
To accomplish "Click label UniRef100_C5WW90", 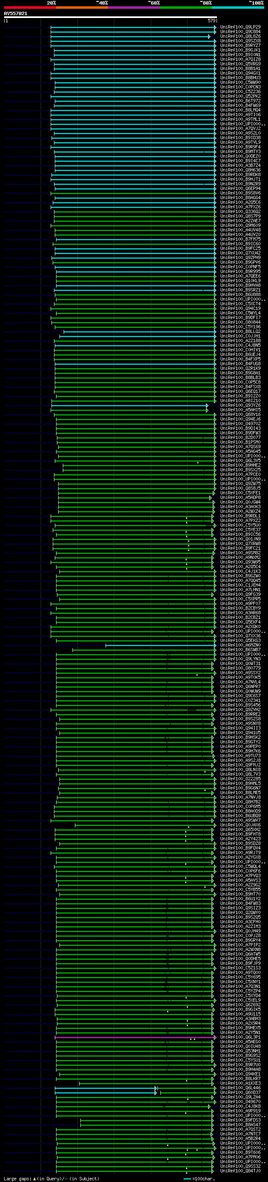I will click(x=240, y=83).
